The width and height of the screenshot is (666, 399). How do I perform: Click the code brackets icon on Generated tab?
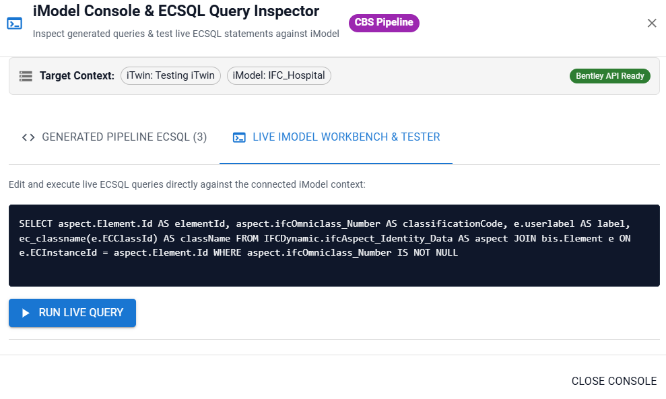click(x=28, y=137)
